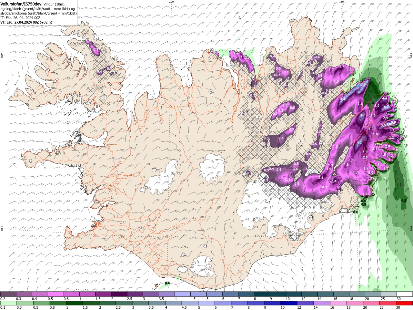Pick the bright pink upper-scale swatch starting at 0.5
The width and height of the screenshot is (413, 310).
tap(55, 294)
